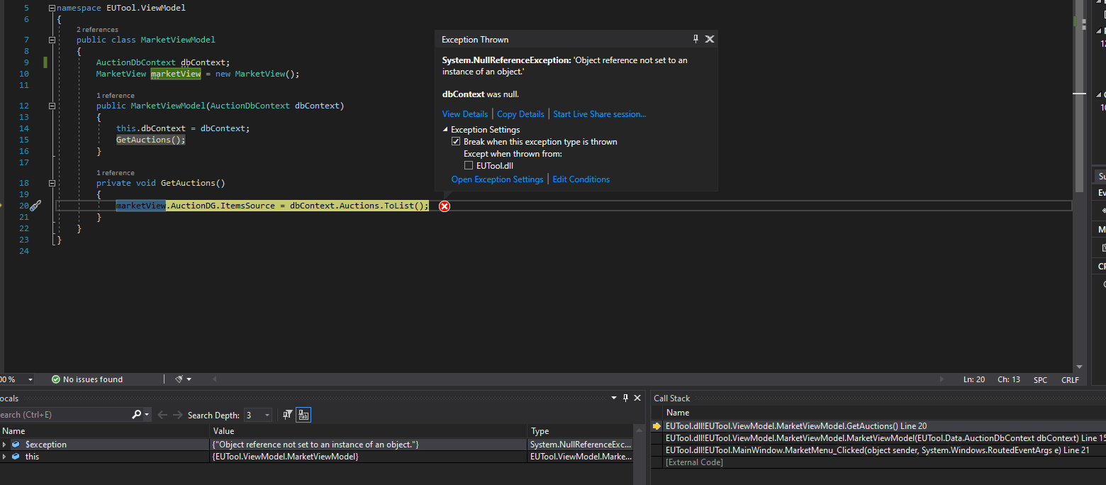Click the View Details link
Viewport: 1106px width, 485px height.
pos(465,114)
